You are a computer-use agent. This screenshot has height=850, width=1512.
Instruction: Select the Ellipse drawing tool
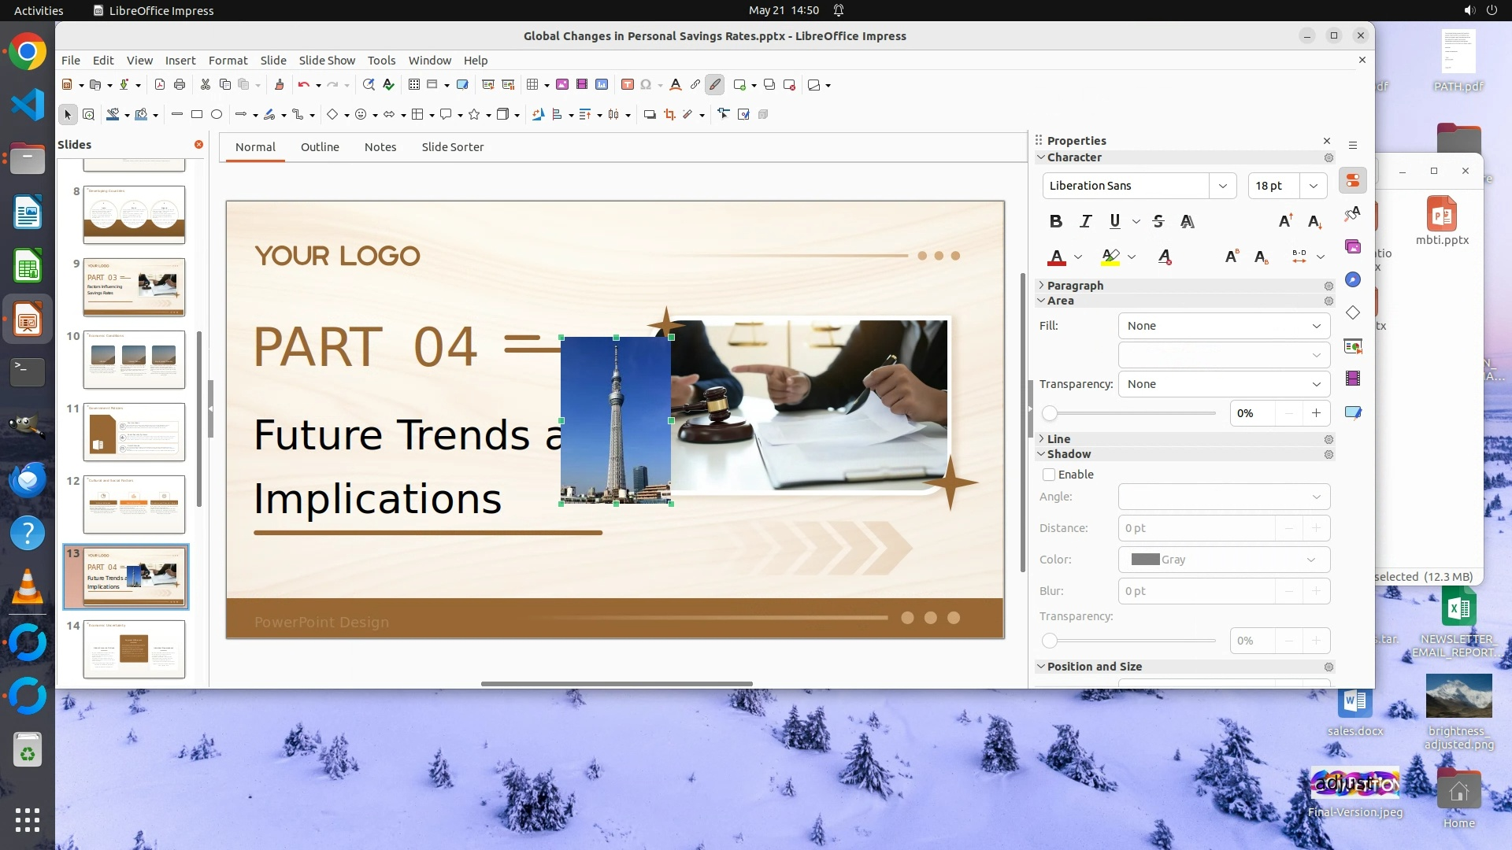217,115
